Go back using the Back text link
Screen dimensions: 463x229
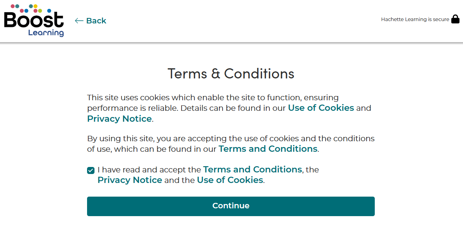click(x=96, y=21)
